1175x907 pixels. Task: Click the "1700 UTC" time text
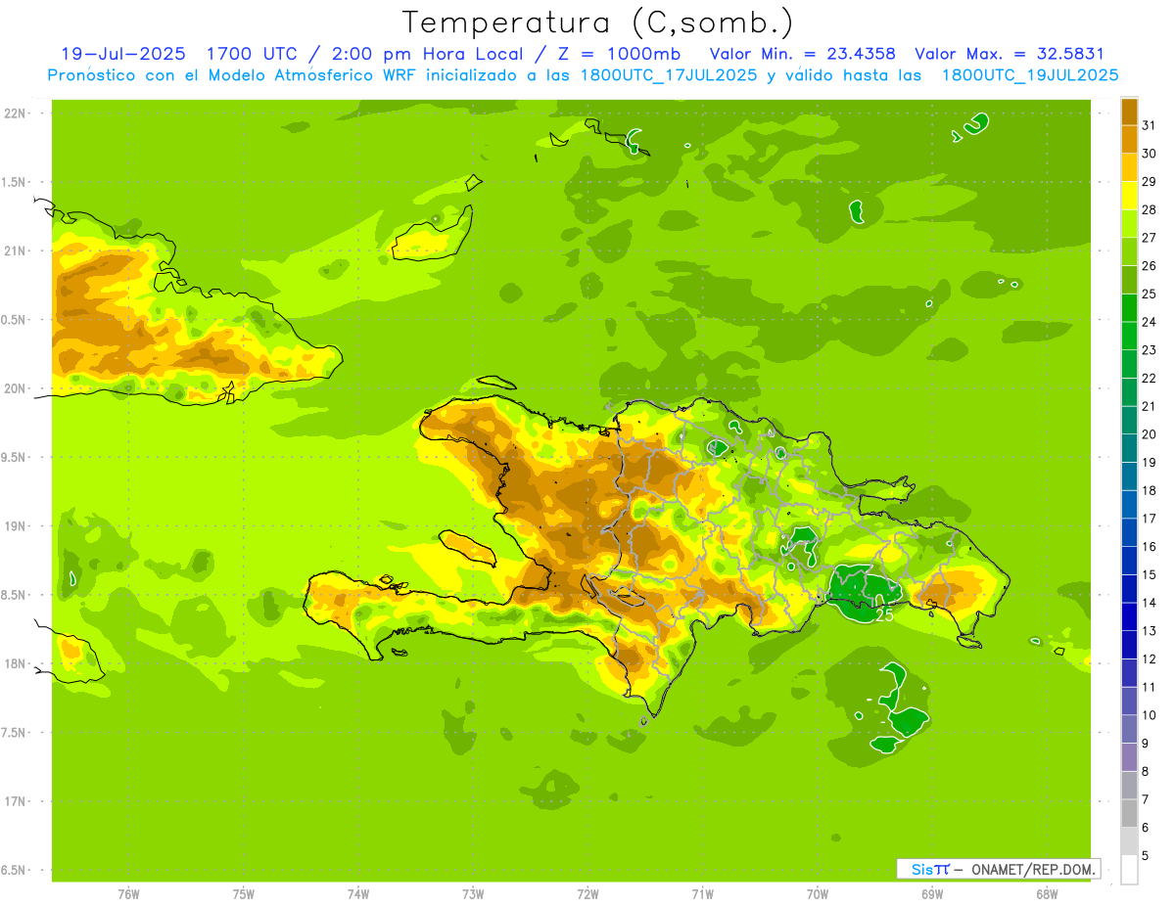coord(254,54)
